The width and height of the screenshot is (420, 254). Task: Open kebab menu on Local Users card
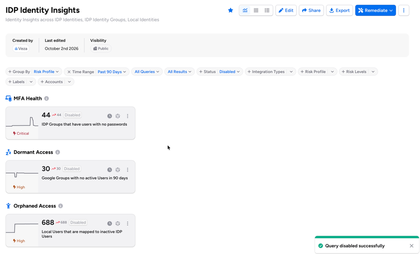pyautogui.click(x=127, y=223)
